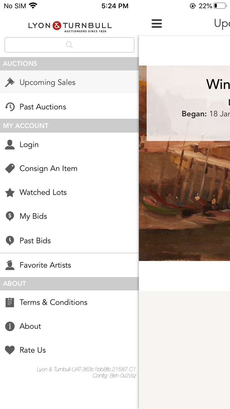Tap the Lyon & Turnbull logo

pyautogui.click(x=70, y=26)
